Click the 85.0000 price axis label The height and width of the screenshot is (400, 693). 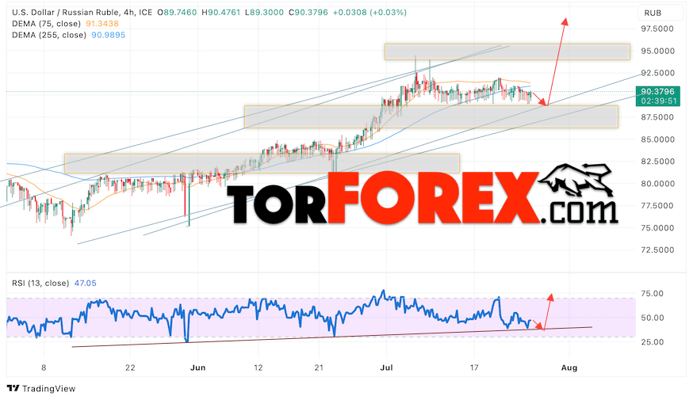pyautogui.click(x=657, y=139)
